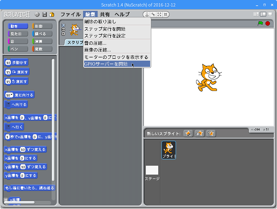The image size is (277, 209).
Task: Choose 音の圧縮... from the menu
Action: click(117, 43)
